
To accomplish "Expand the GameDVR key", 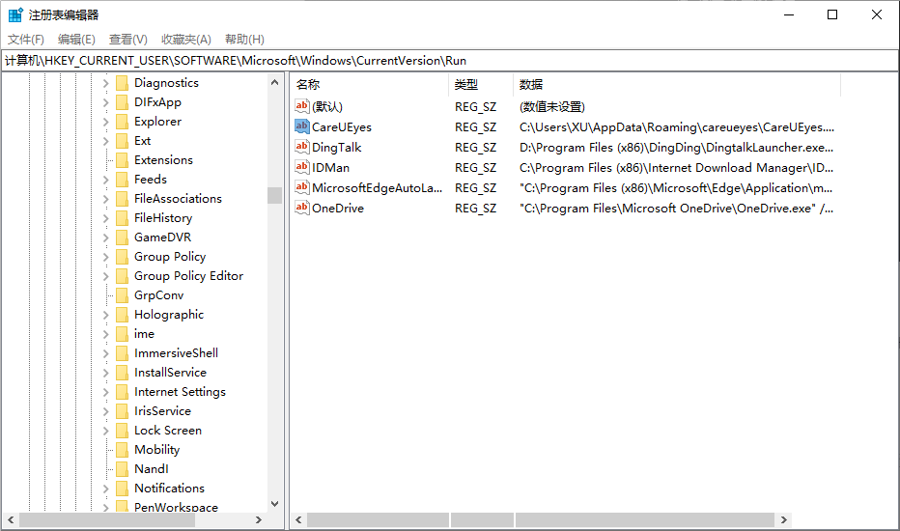I will pos(105,238).
